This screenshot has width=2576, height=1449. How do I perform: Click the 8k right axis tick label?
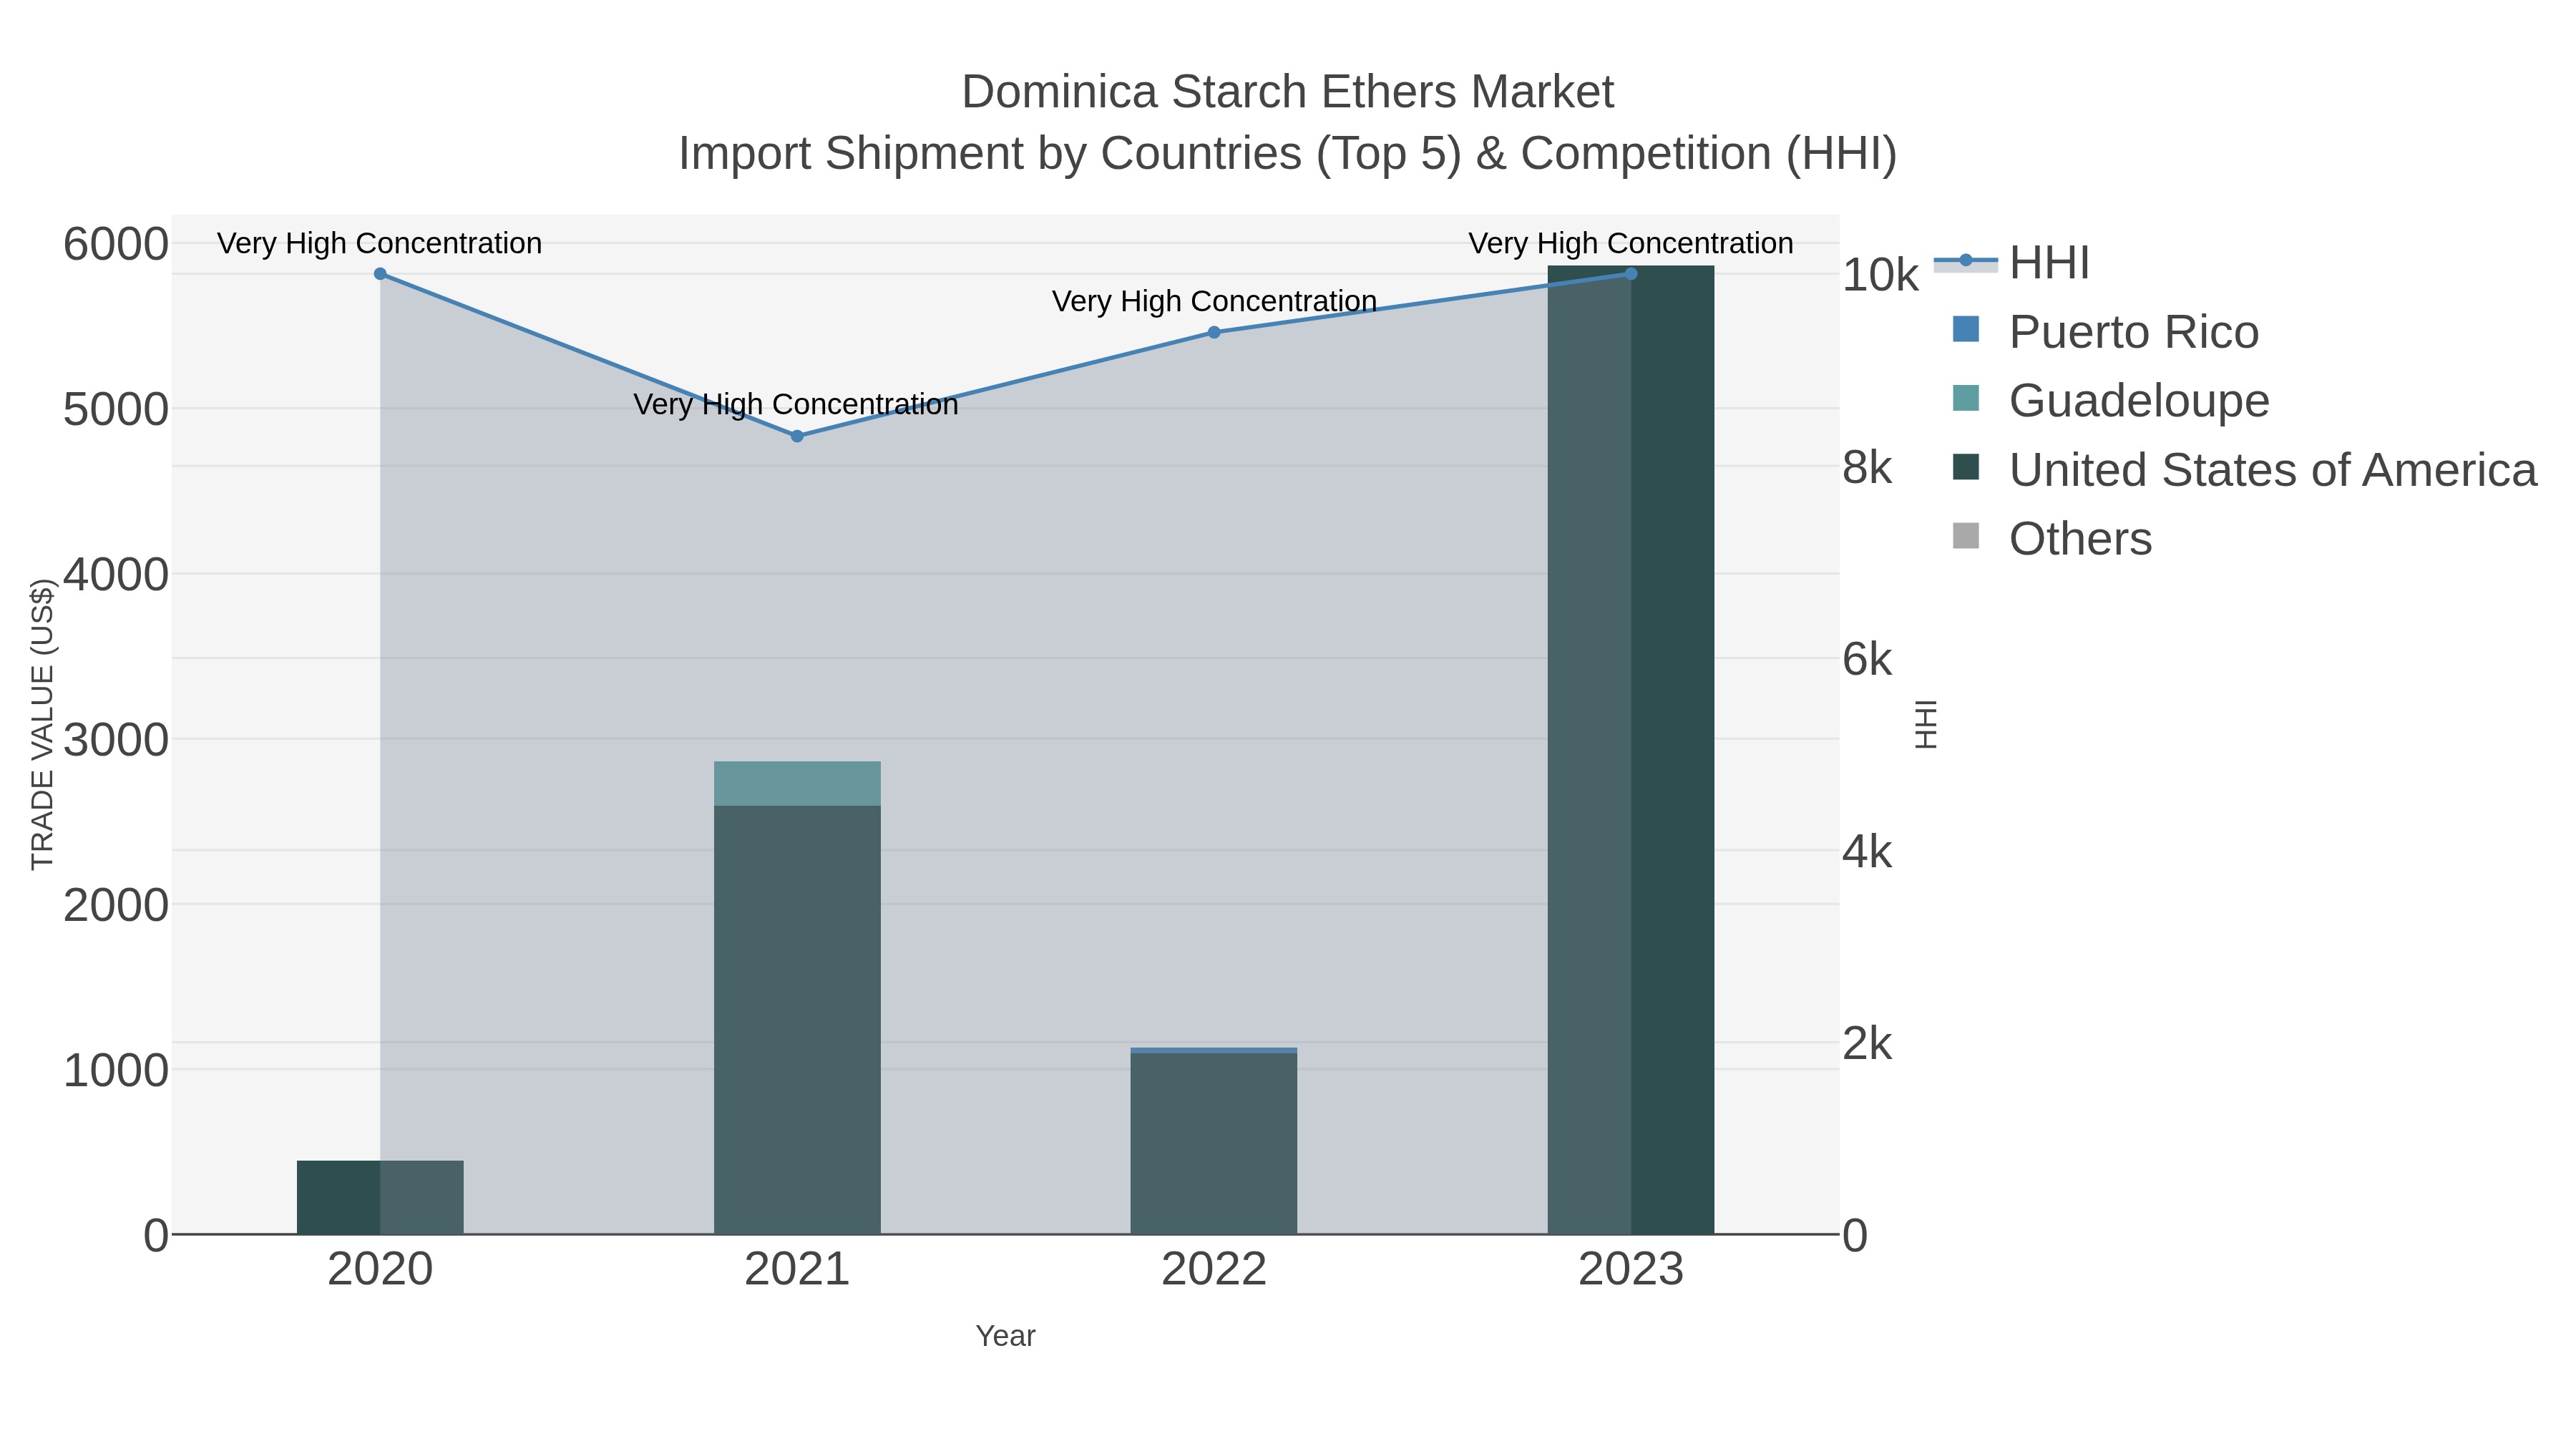pyautogui.click(x=1867, y=467)
